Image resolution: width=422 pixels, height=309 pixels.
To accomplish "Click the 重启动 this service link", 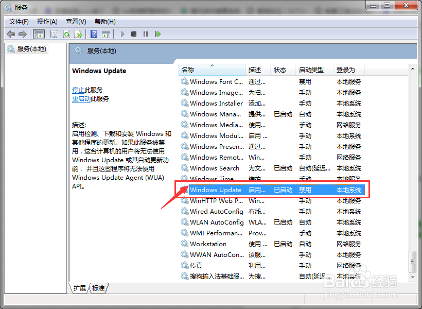I will [x=81, y=99].
